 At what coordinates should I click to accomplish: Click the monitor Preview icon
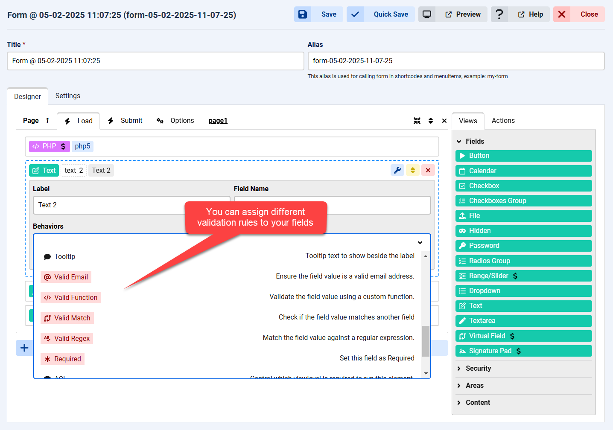pos(427,15)
